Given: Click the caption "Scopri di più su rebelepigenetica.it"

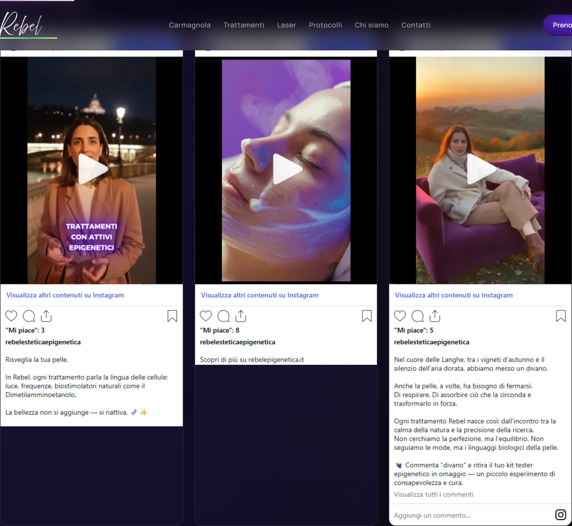Looking at the screenshot, I should (x=252, y=360).
